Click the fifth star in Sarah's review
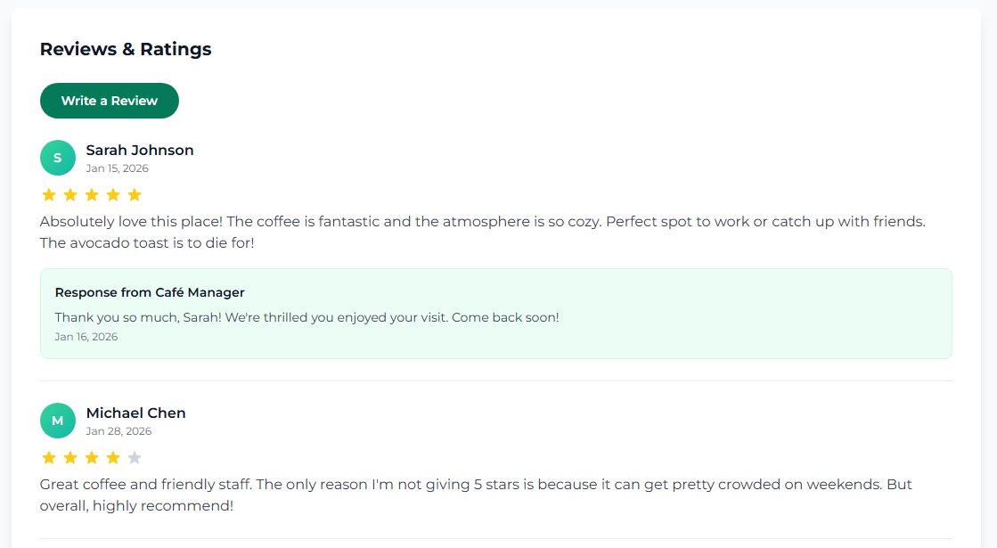997x548 pixels. (x=135, y=194)
